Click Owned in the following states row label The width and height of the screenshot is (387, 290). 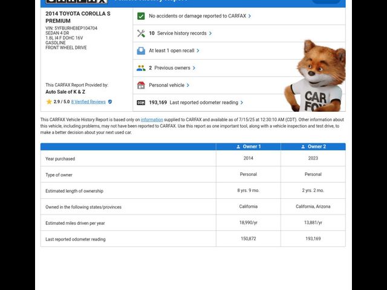83,207
